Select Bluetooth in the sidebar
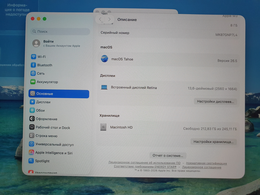The image size is (260, 195). click(x=45, y=65)
